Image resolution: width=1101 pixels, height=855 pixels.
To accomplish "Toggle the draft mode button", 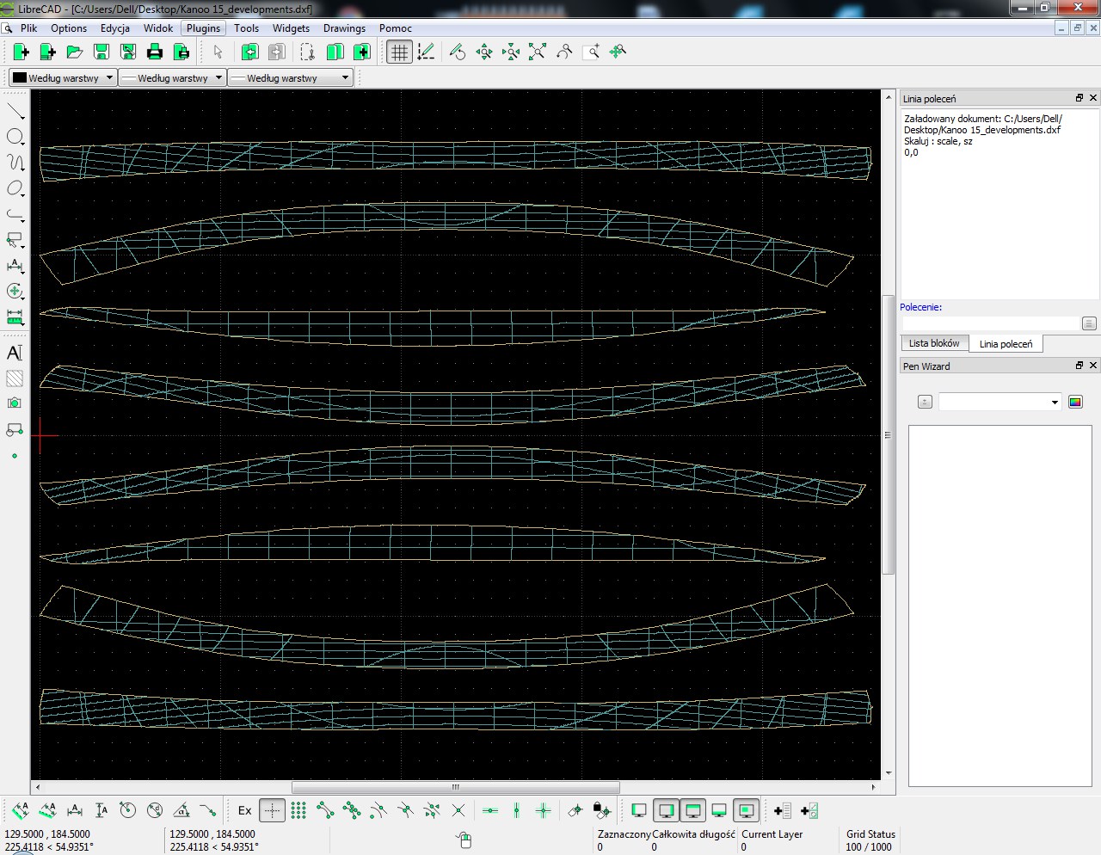I will tap(426, 52).
